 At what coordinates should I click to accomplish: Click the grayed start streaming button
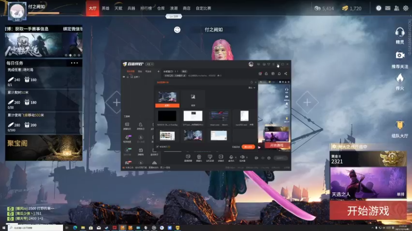(280, 158)
